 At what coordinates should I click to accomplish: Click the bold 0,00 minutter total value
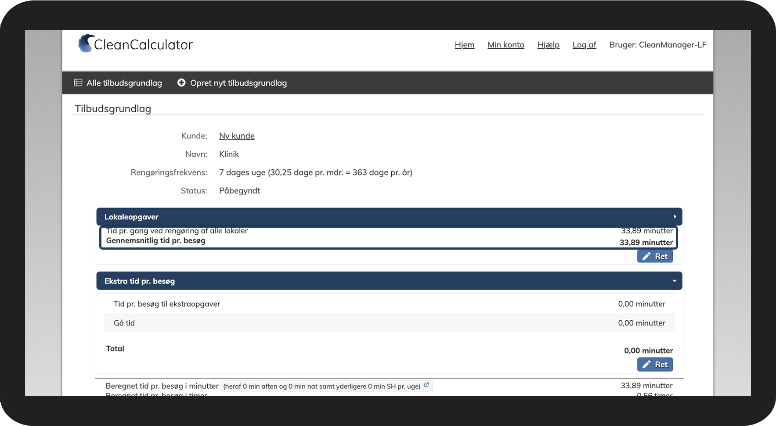coord(649,351)
